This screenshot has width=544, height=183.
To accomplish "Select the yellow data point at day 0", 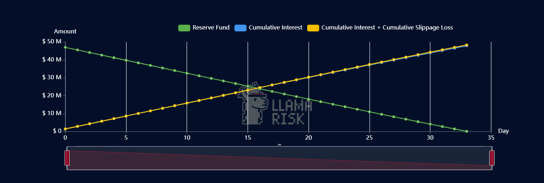I will pyautogui.click(x=65, y=129).
